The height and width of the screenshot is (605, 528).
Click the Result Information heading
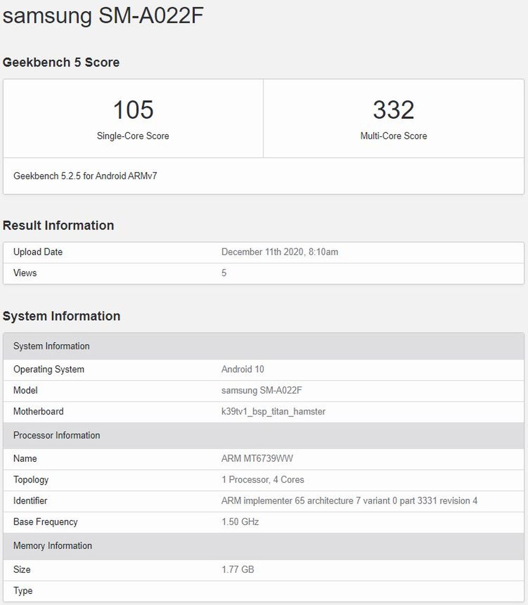59,225
